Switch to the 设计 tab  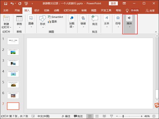(x=37, y=10)
